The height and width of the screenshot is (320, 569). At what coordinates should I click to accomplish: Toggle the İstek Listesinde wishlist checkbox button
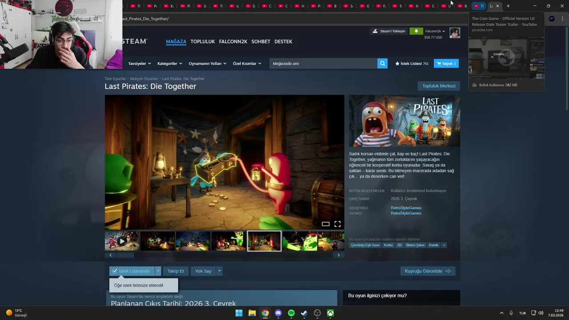[132, 271]
